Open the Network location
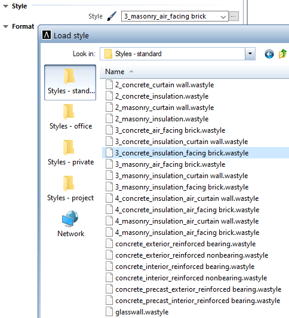Screen dimensions: 289x318 pyautogui.click(x=70, y=224)
